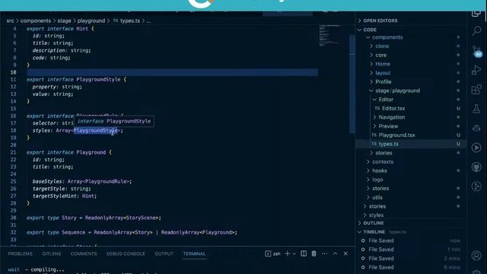Collapse the TIMELINE section

374,232
